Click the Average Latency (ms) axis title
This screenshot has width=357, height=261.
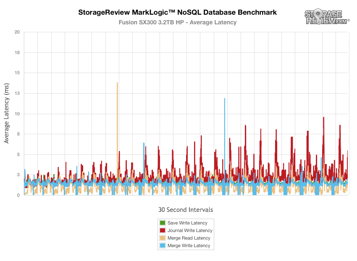(6, 113)
